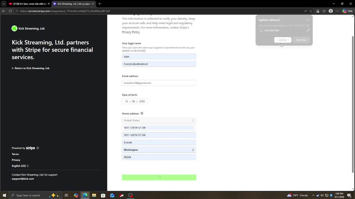
Task: Open the media control icon in the toolbar
Action: pyautogui.click(x=318, y=11)
